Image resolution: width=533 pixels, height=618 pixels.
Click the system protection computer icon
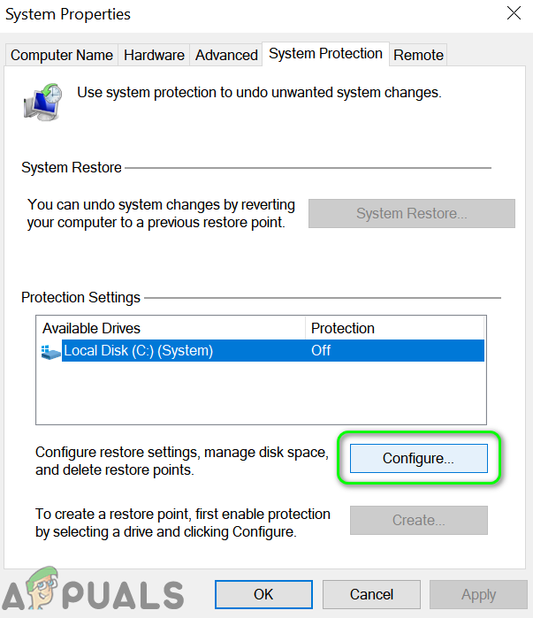tap(42, 102)
